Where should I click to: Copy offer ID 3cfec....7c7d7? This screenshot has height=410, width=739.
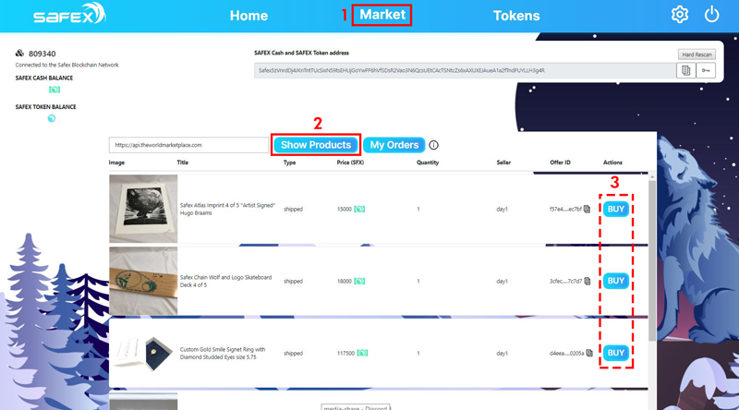(588, 281)
